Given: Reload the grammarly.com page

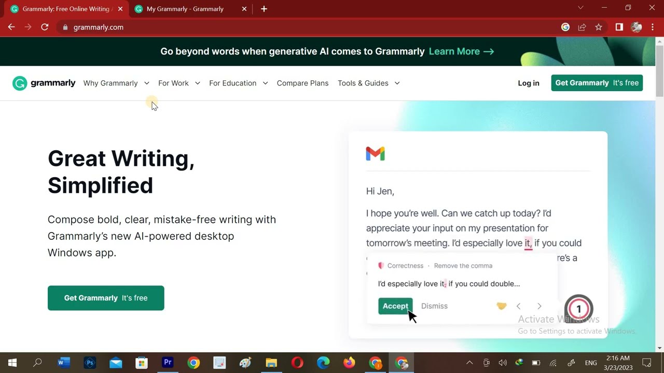Looking at the screenshot, I should [x=45, y=27].
